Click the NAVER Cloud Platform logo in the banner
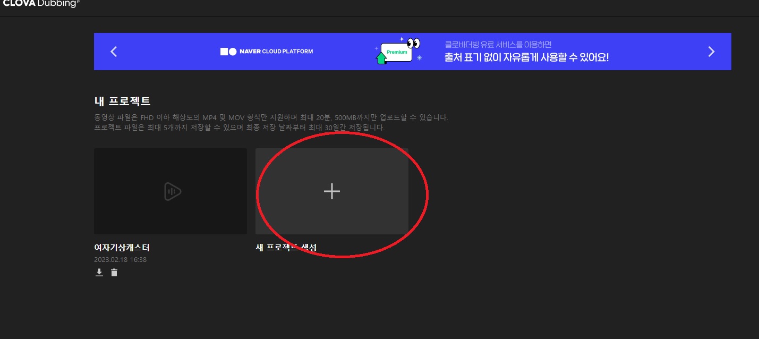Screen dimensions: 759x339 tap(266, 51)
